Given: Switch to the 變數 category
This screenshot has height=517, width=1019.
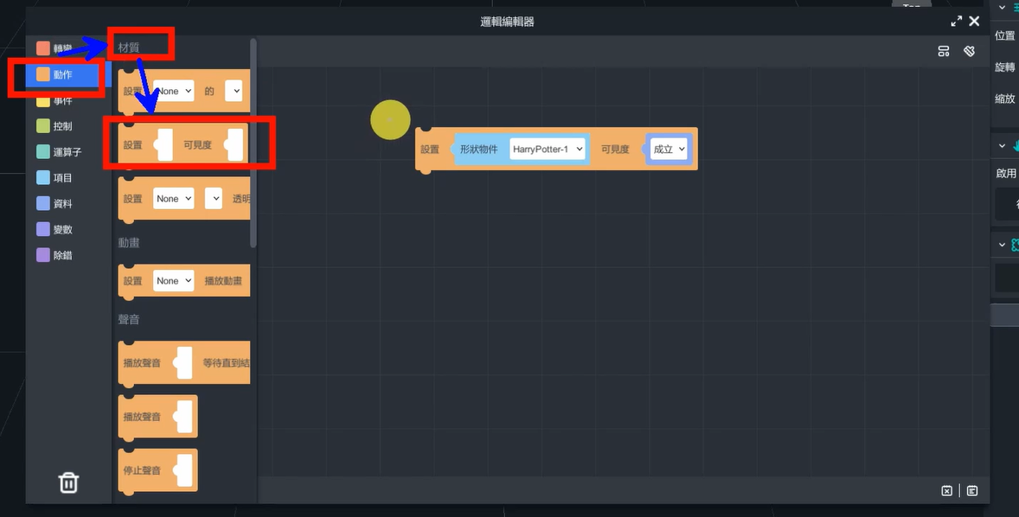Looking at the screenshot, I should click(x=62, y=229).
